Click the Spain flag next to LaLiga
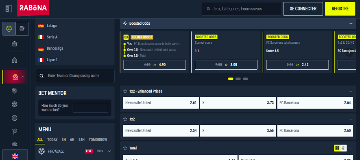 point(41,26)
